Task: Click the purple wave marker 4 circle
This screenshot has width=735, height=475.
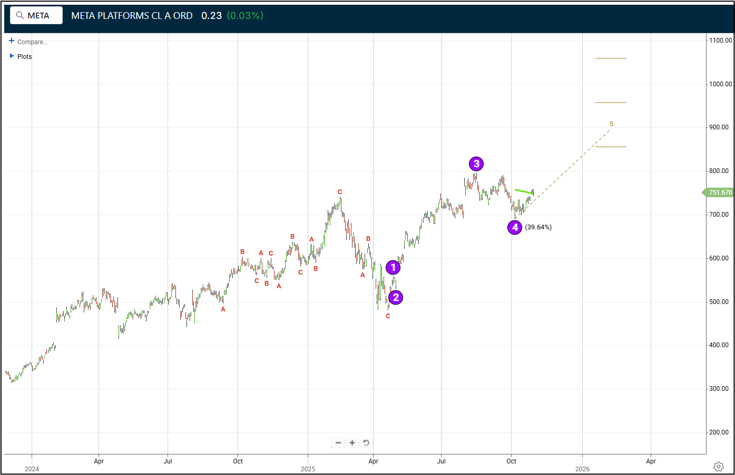Action: (515, 227)
